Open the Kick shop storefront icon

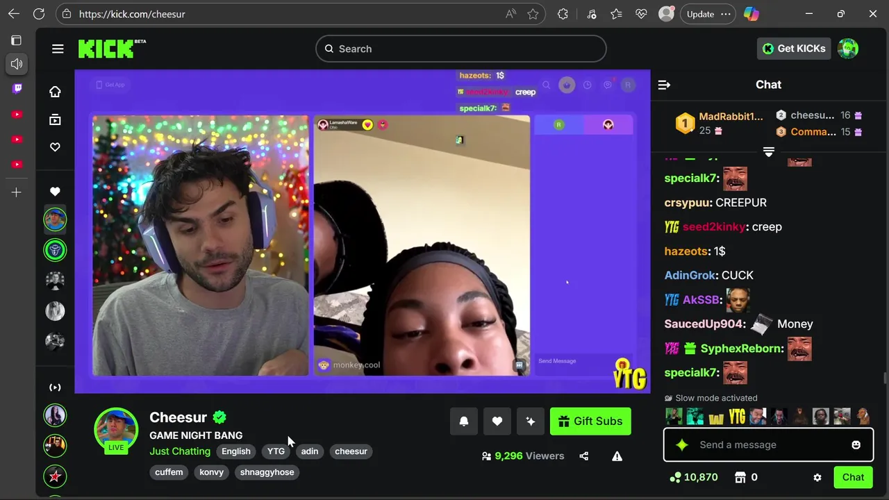pos(740,478)
